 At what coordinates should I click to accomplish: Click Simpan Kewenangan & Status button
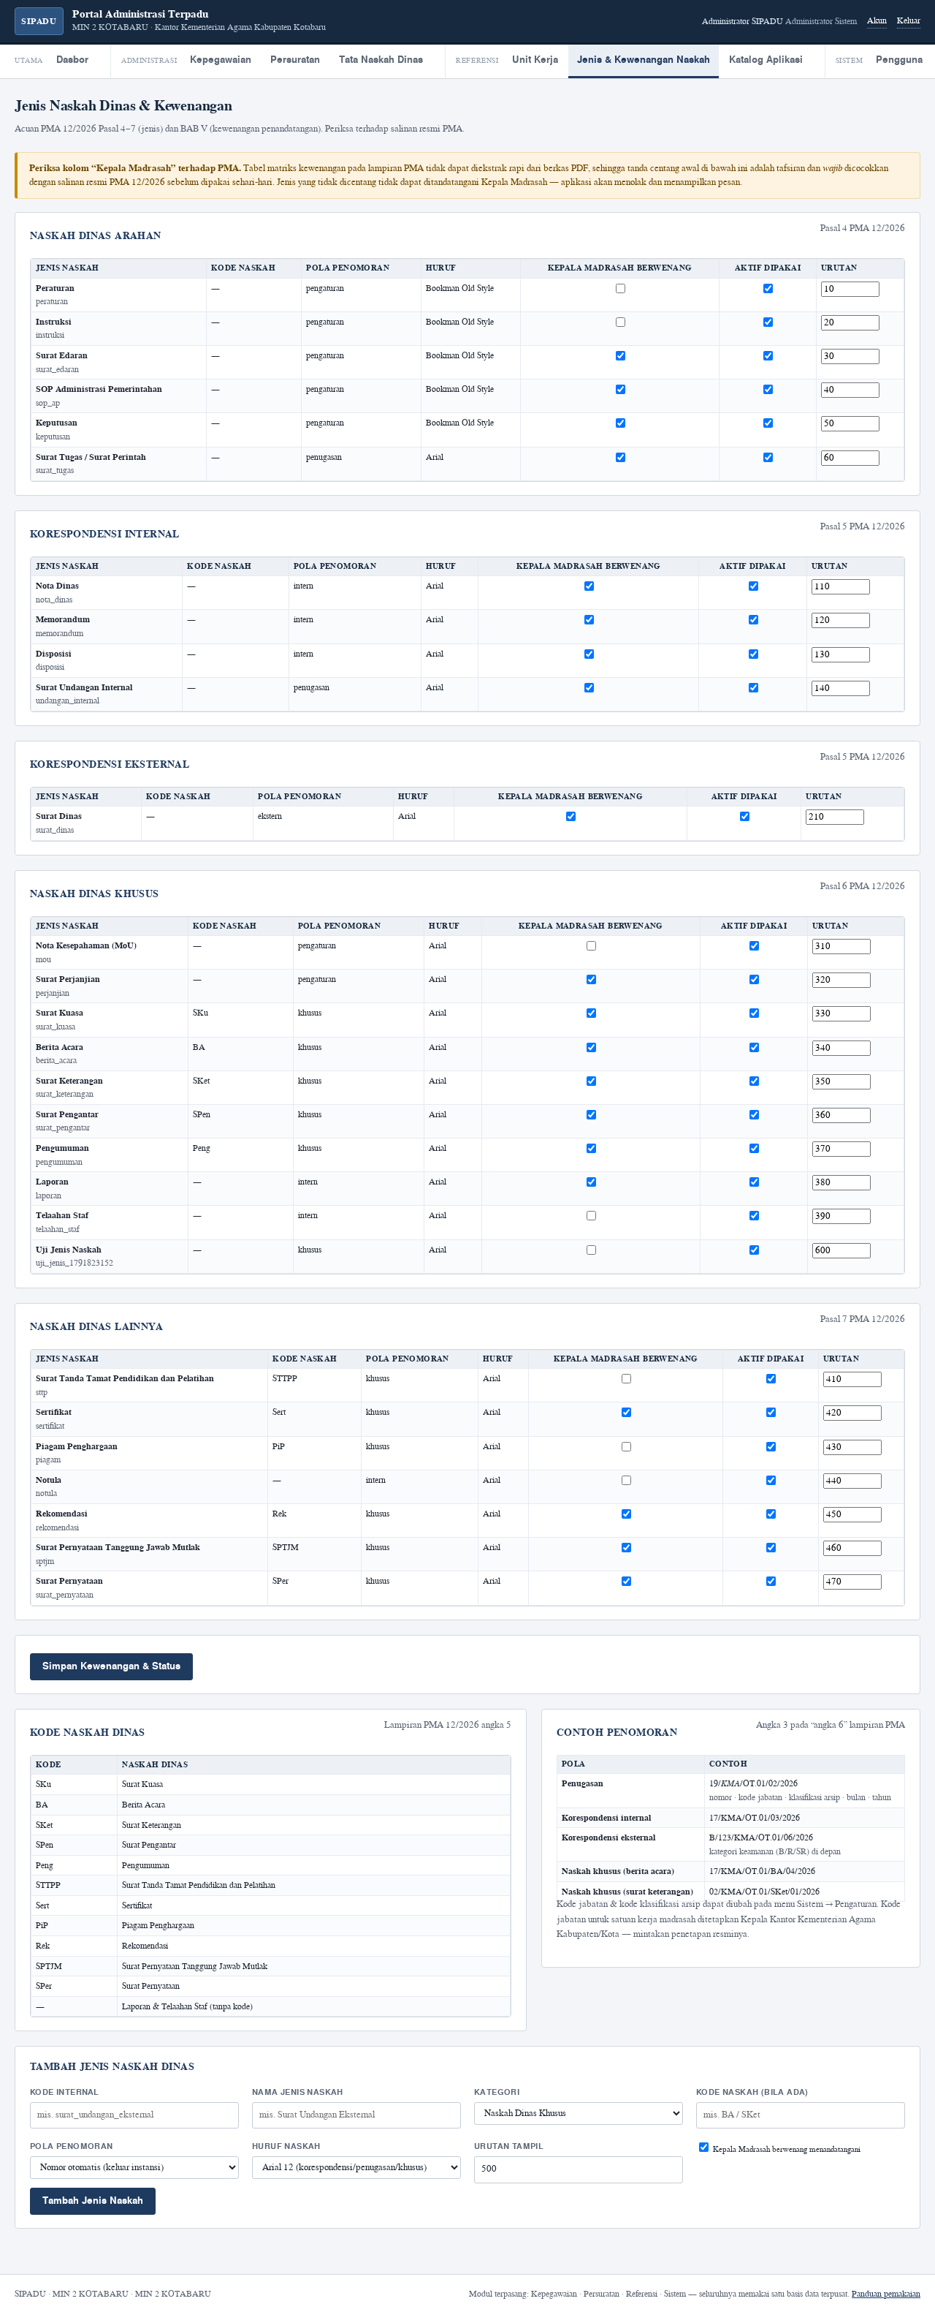click(111, 1666)
